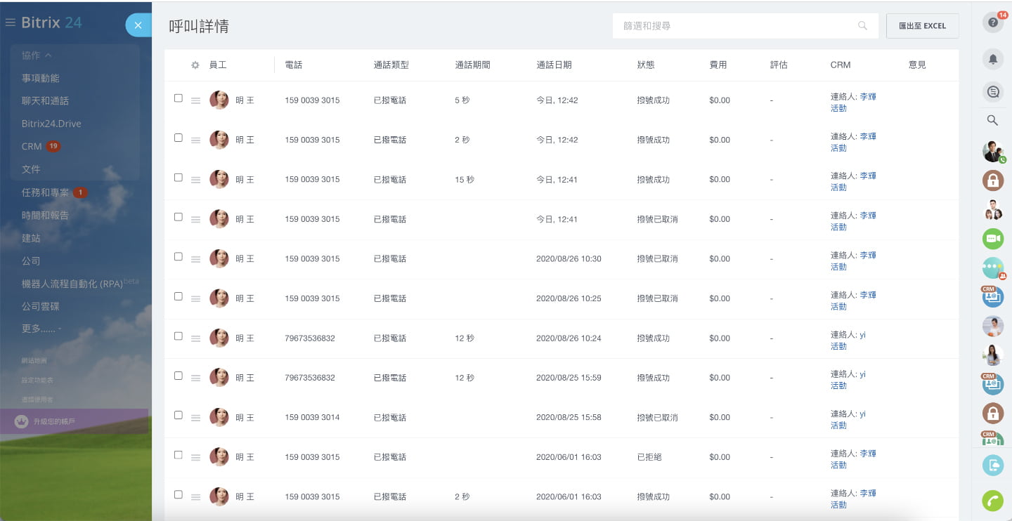Expand the 更多 menu in left sidebar

[41, 329]
